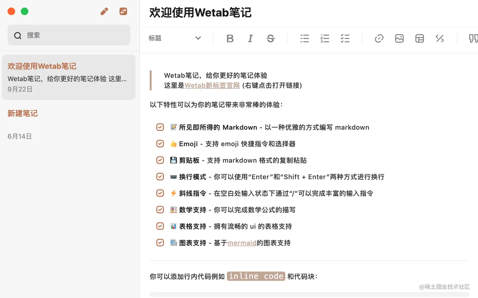The height and width of the screenshot is (298, 478).
Task: Uncheck the 表格支持 checkbox
Action: [160, 226]
